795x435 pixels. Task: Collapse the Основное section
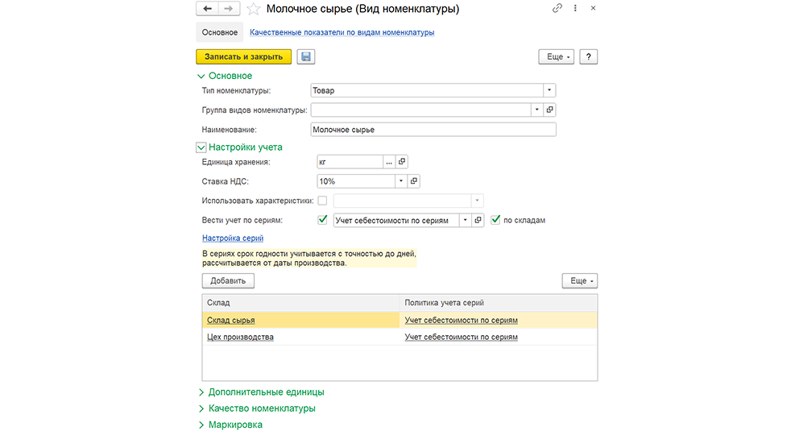click(201, 76)
